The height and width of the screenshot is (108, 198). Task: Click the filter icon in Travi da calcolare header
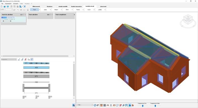[23, 15]
